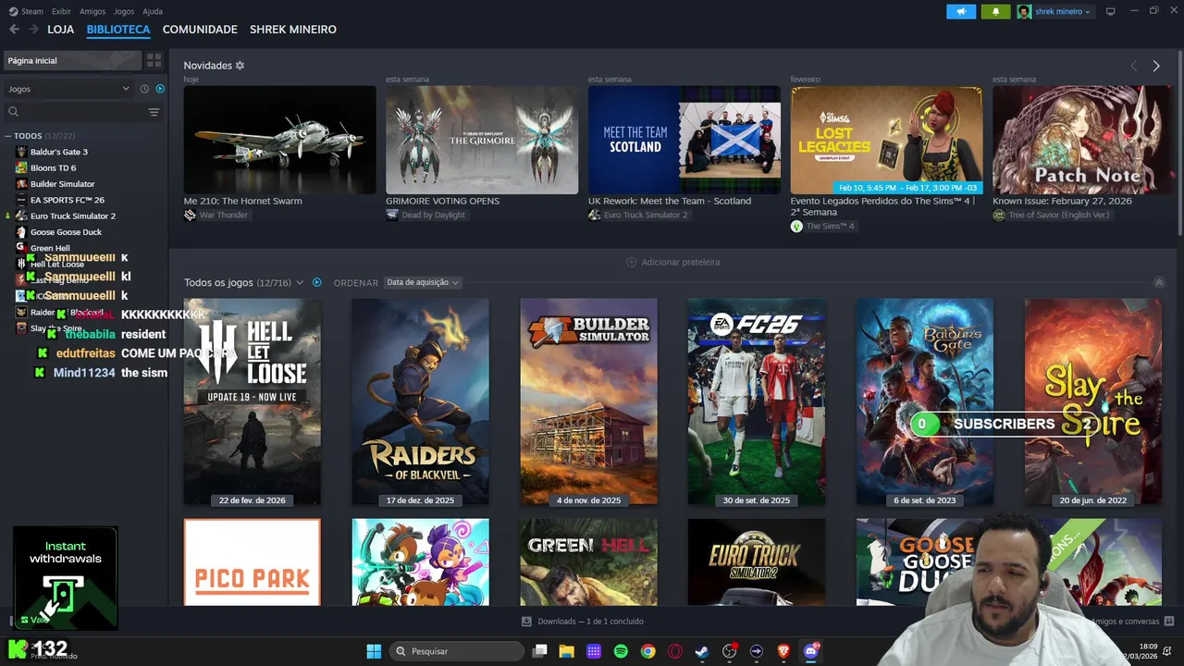The width and height of the screenshot is (1184, 666).
Task: Open Task View on the taskbar
Action: [x=540, y=651]
